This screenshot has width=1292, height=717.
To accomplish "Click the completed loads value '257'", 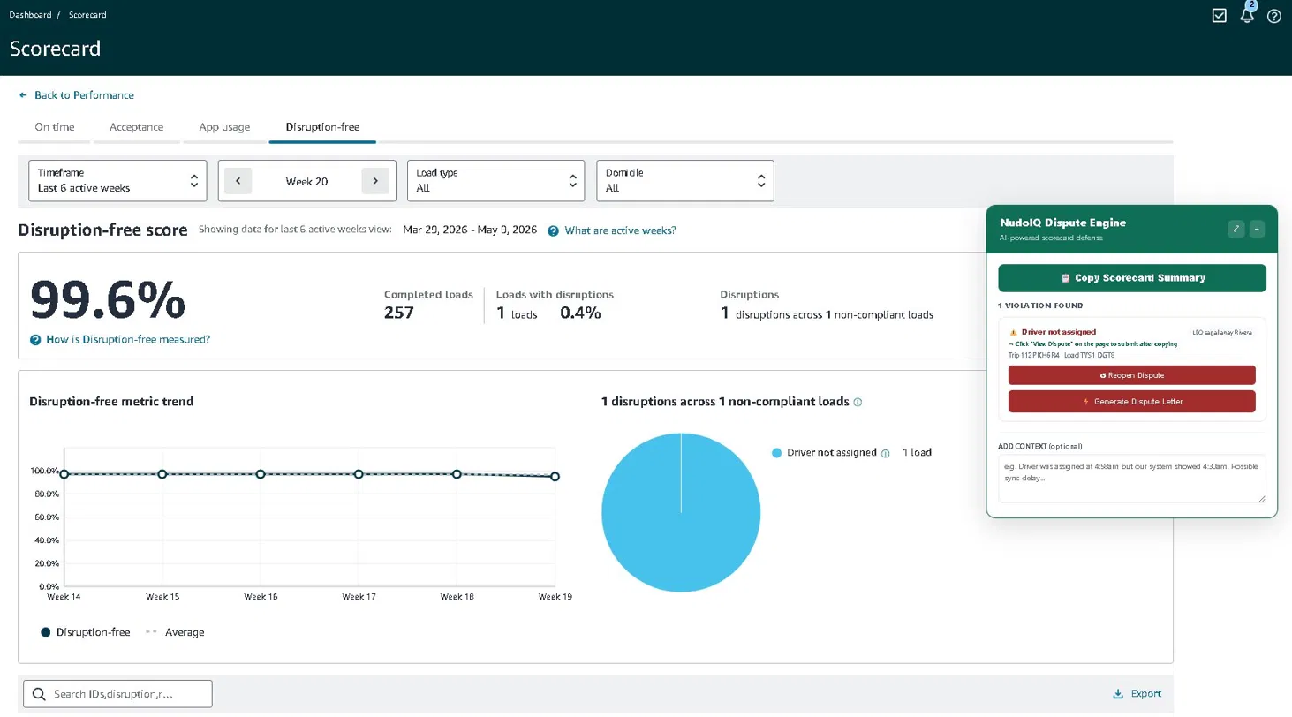I will pyautogui.click(x=399, y=313).
